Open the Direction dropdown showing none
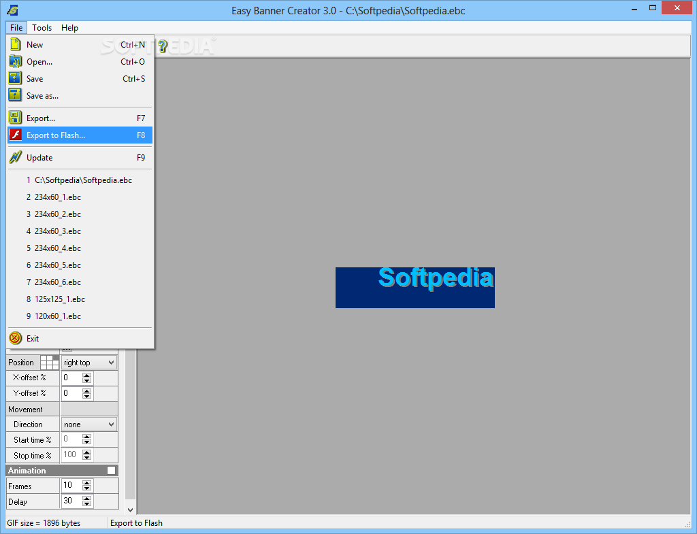This screenshot has width=697, height=534. pos(89,424)
